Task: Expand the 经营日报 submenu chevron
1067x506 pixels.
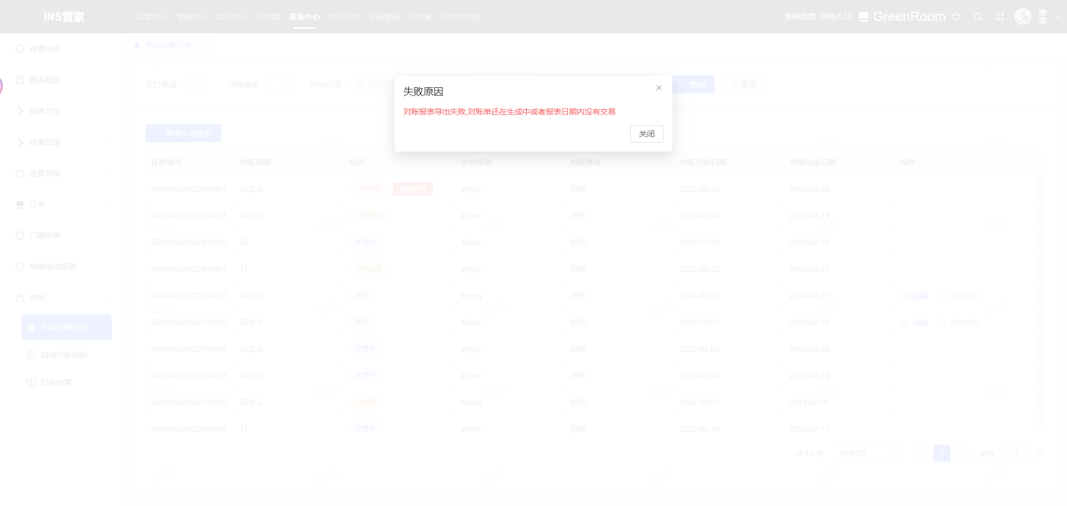Action: (x=108, y=142)
